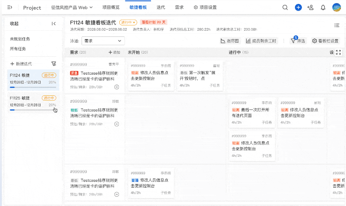The width and height of the screenshot is (346, 206).
Task: Change the 进行中 iteration status dropdown
Action: pos(128,22)
